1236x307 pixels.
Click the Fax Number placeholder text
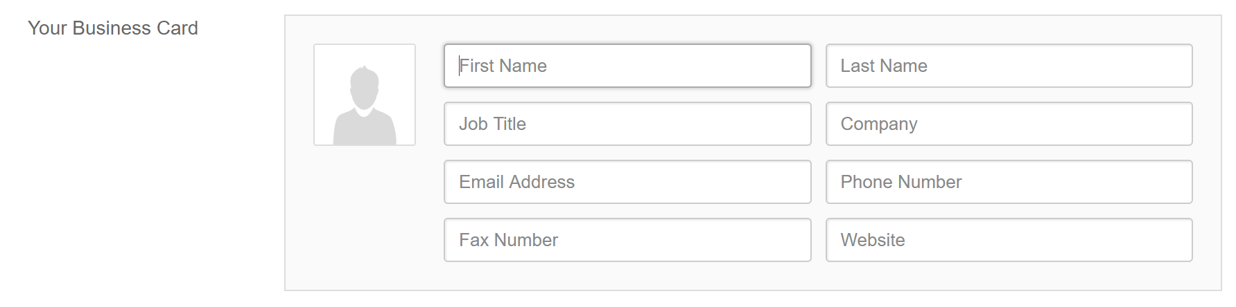click(x=509, y=240)
